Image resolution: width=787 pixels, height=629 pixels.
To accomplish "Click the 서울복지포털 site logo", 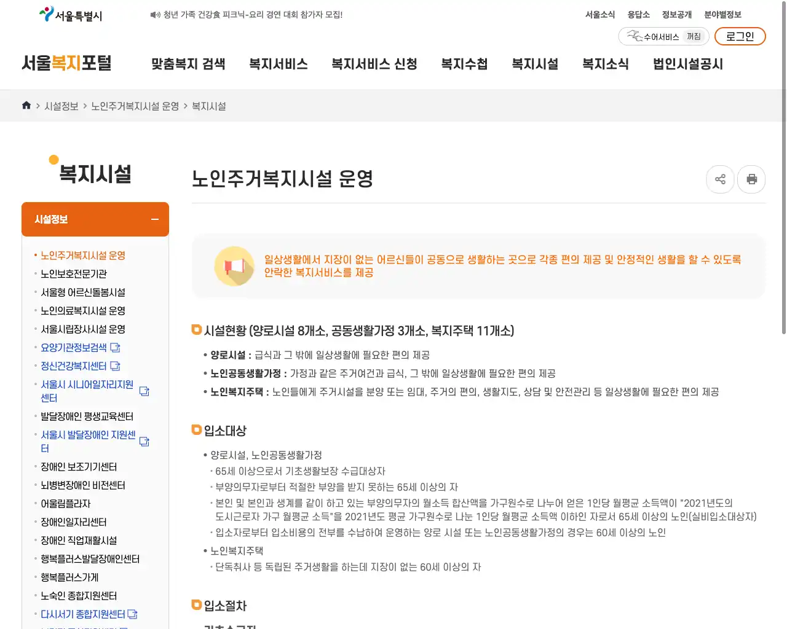I will (66, 63).
